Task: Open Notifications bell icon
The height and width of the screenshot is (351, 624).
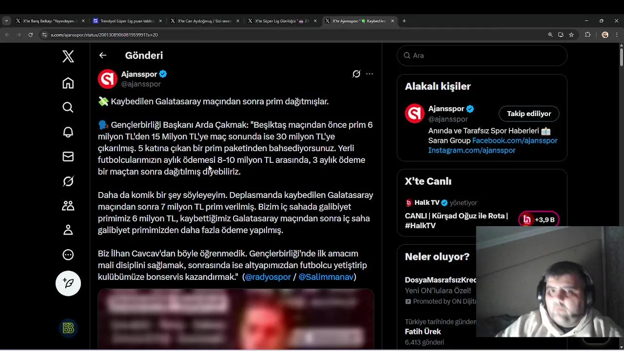Action: coord(68,132)
